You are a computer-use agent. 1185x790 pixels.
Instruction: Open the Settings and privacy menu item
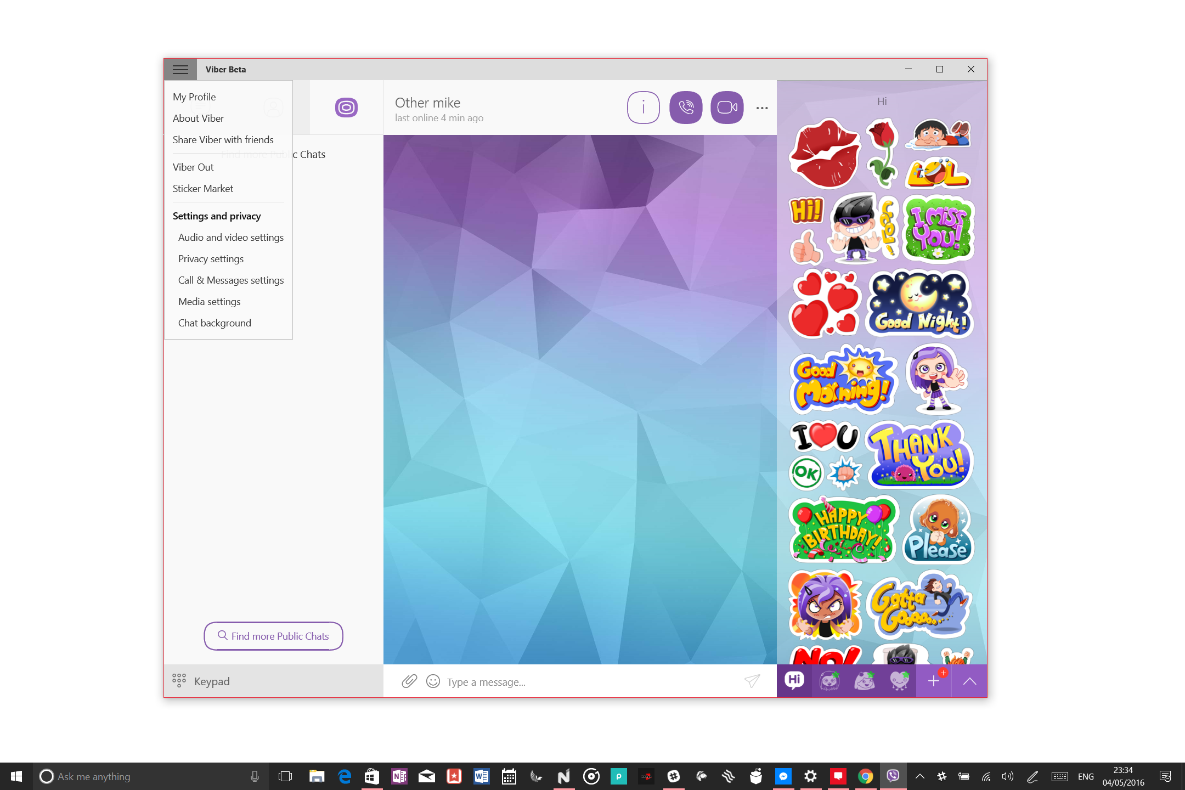coord(216,215)
